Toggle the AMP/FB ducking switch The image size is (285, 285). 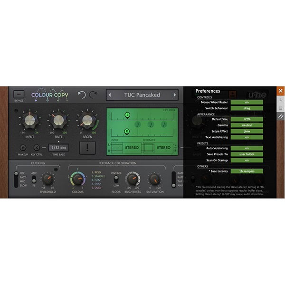[34, 179]
